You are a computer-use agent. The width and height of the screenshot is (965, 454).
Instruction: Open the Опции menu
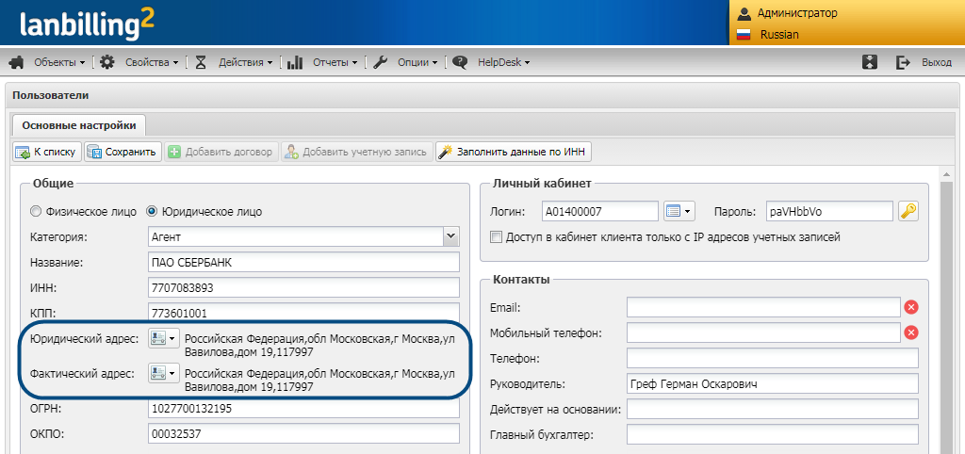tap(417, 62)
